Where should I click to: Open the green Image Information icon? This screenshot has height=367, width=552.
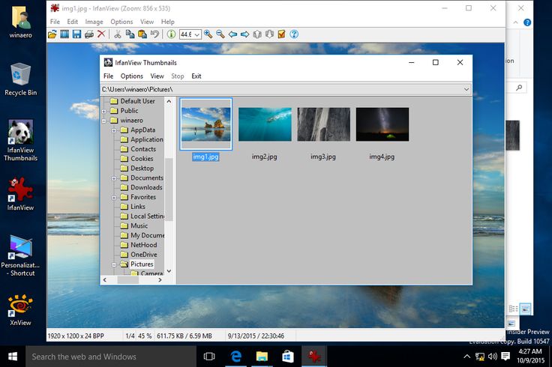click(x=171, y=34)
